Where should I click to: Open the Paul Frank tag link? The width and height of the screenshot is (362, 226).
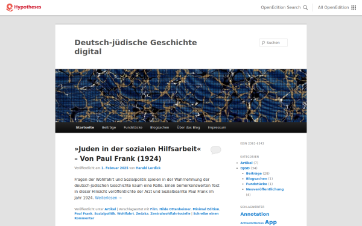click(x=83, y=213)
